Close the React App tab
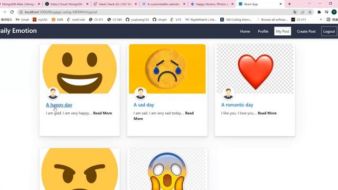The image size is (338, 190). coord(280,4)
